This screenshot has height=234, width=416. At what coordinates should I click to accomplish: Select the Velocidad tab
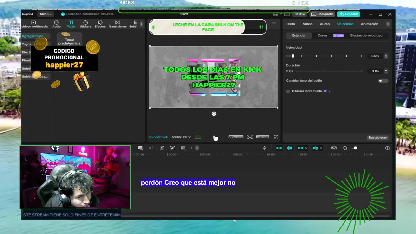[345, 24]
